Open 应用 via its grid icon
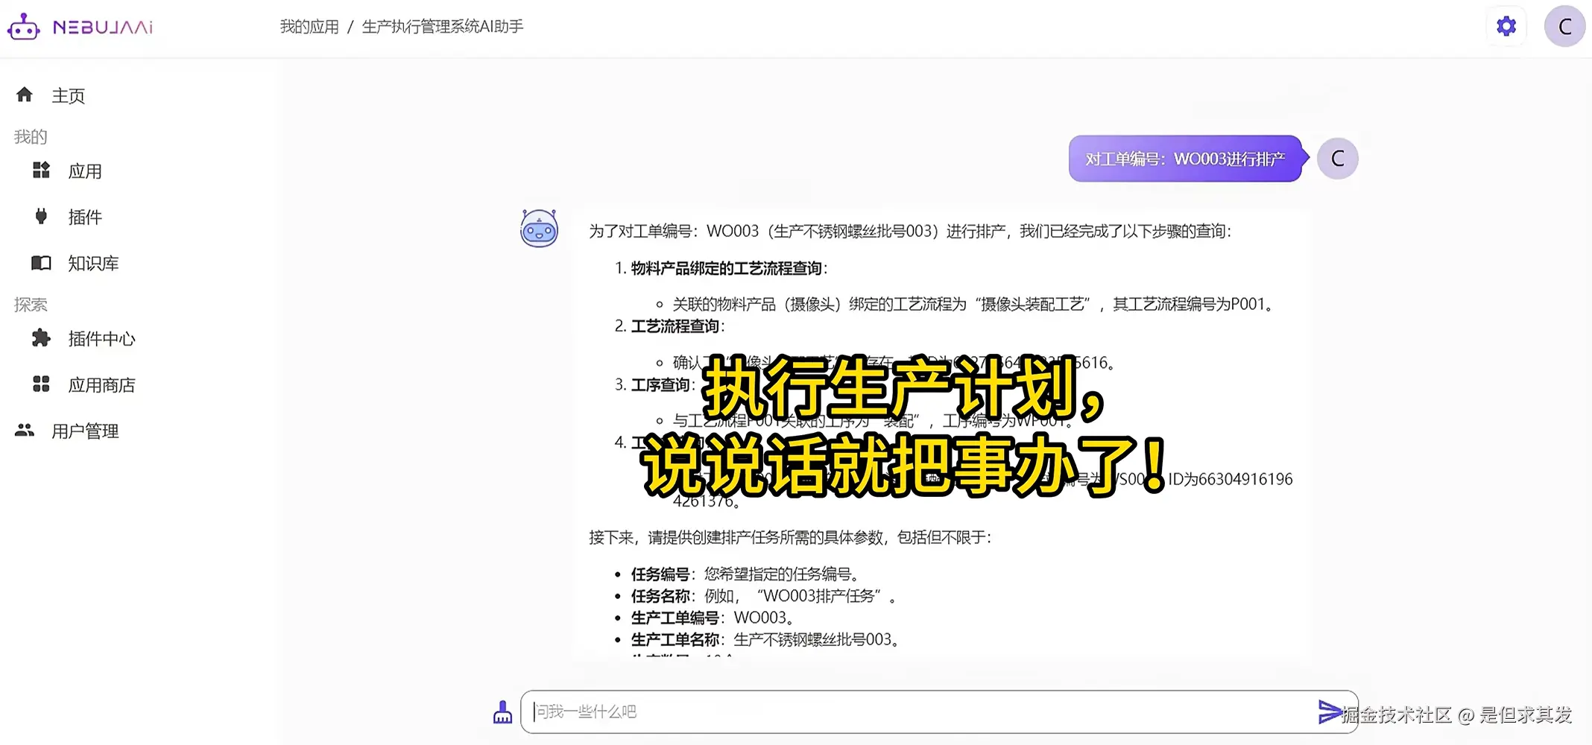The height and width of the screenshot is (745, 1592). tap(40, 170)
